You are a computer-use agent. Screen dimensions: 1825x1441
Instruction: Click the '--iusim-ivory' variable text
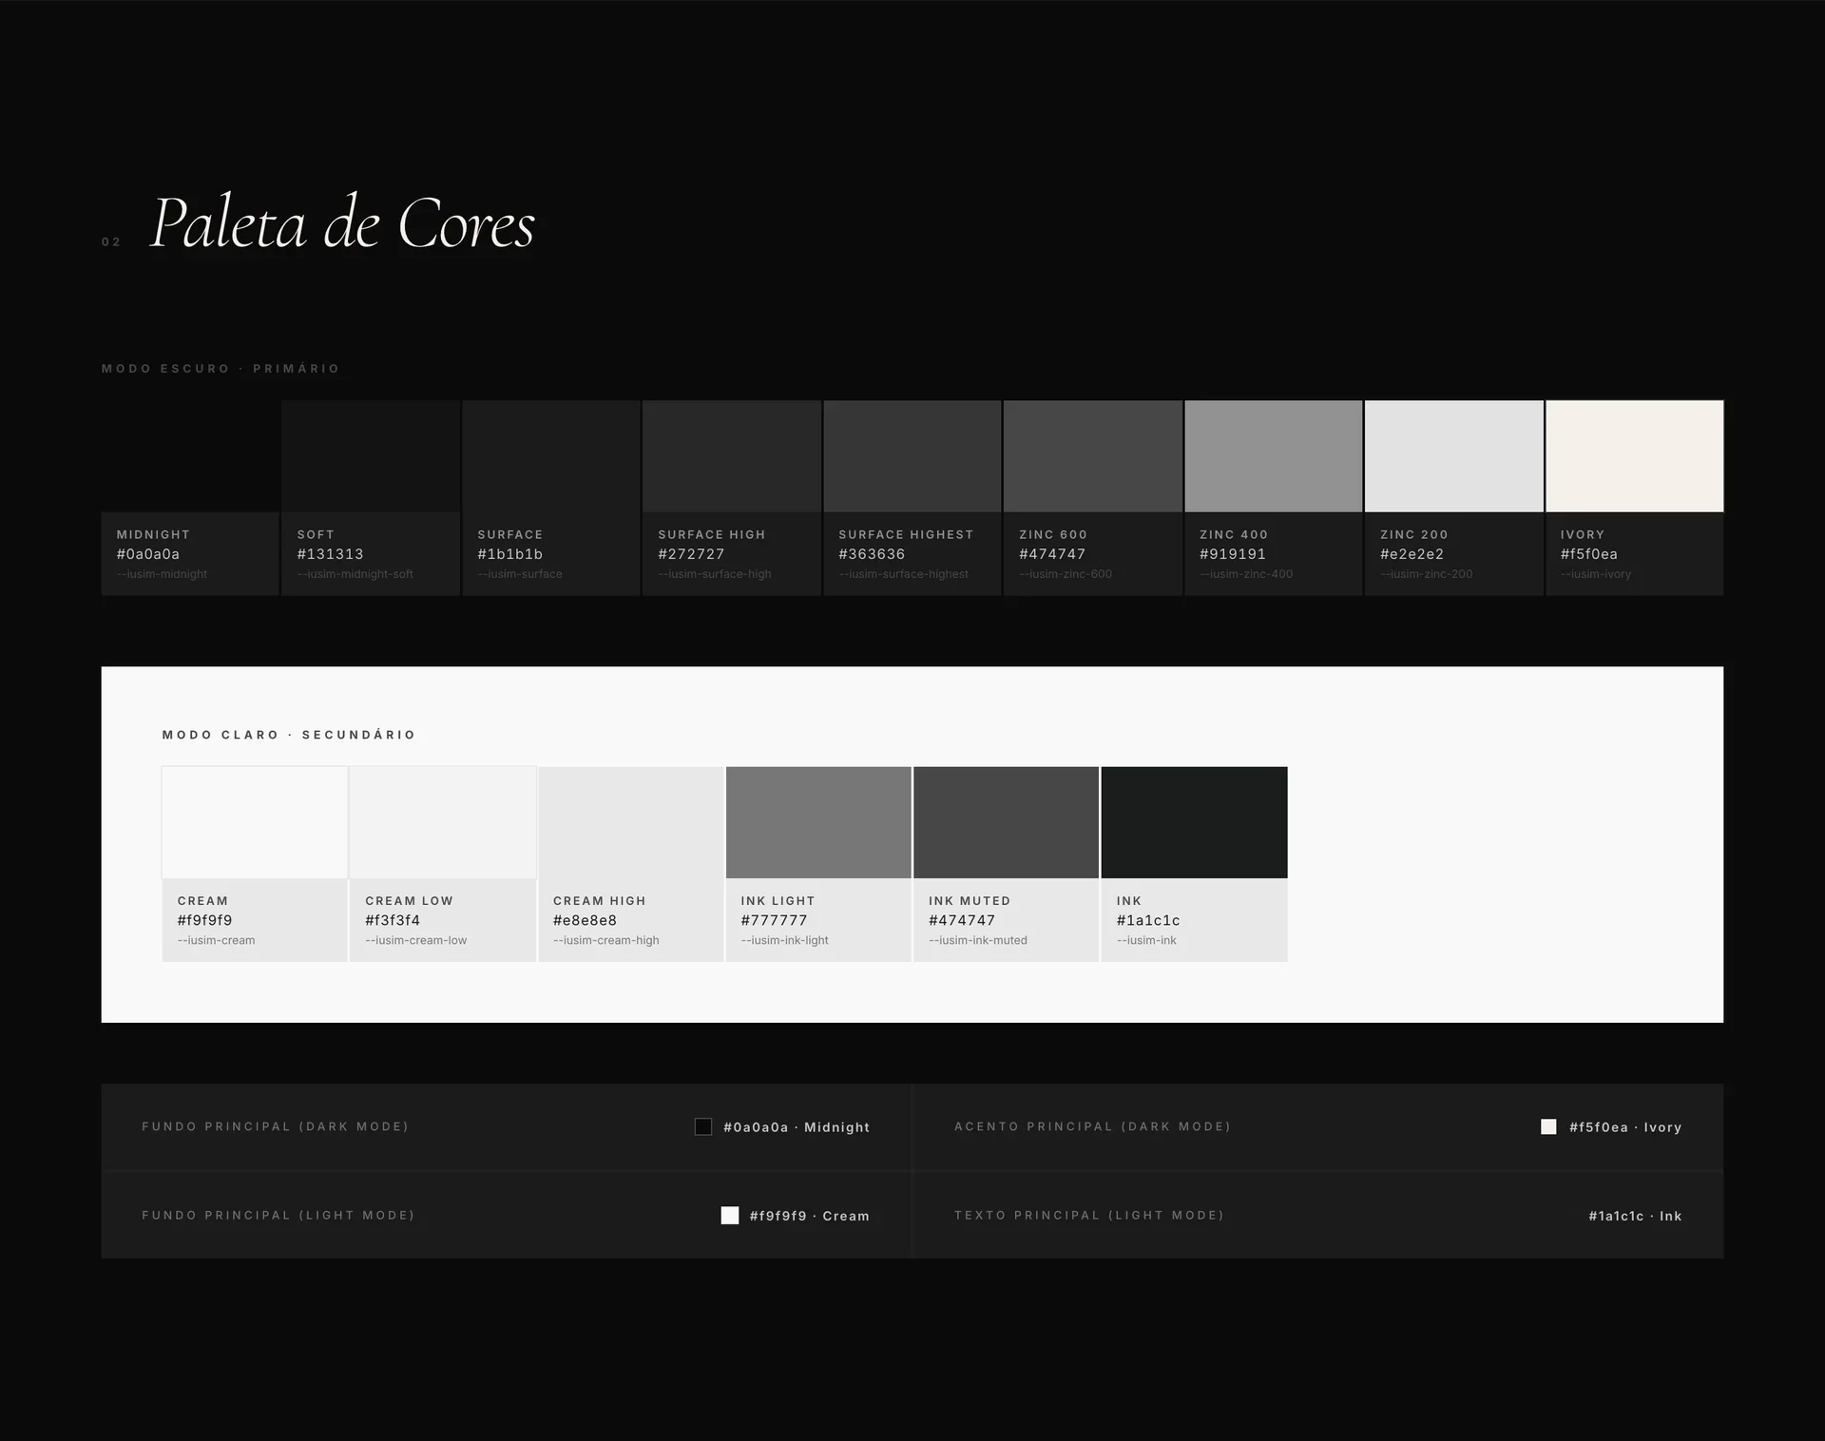coord(1596,574)
